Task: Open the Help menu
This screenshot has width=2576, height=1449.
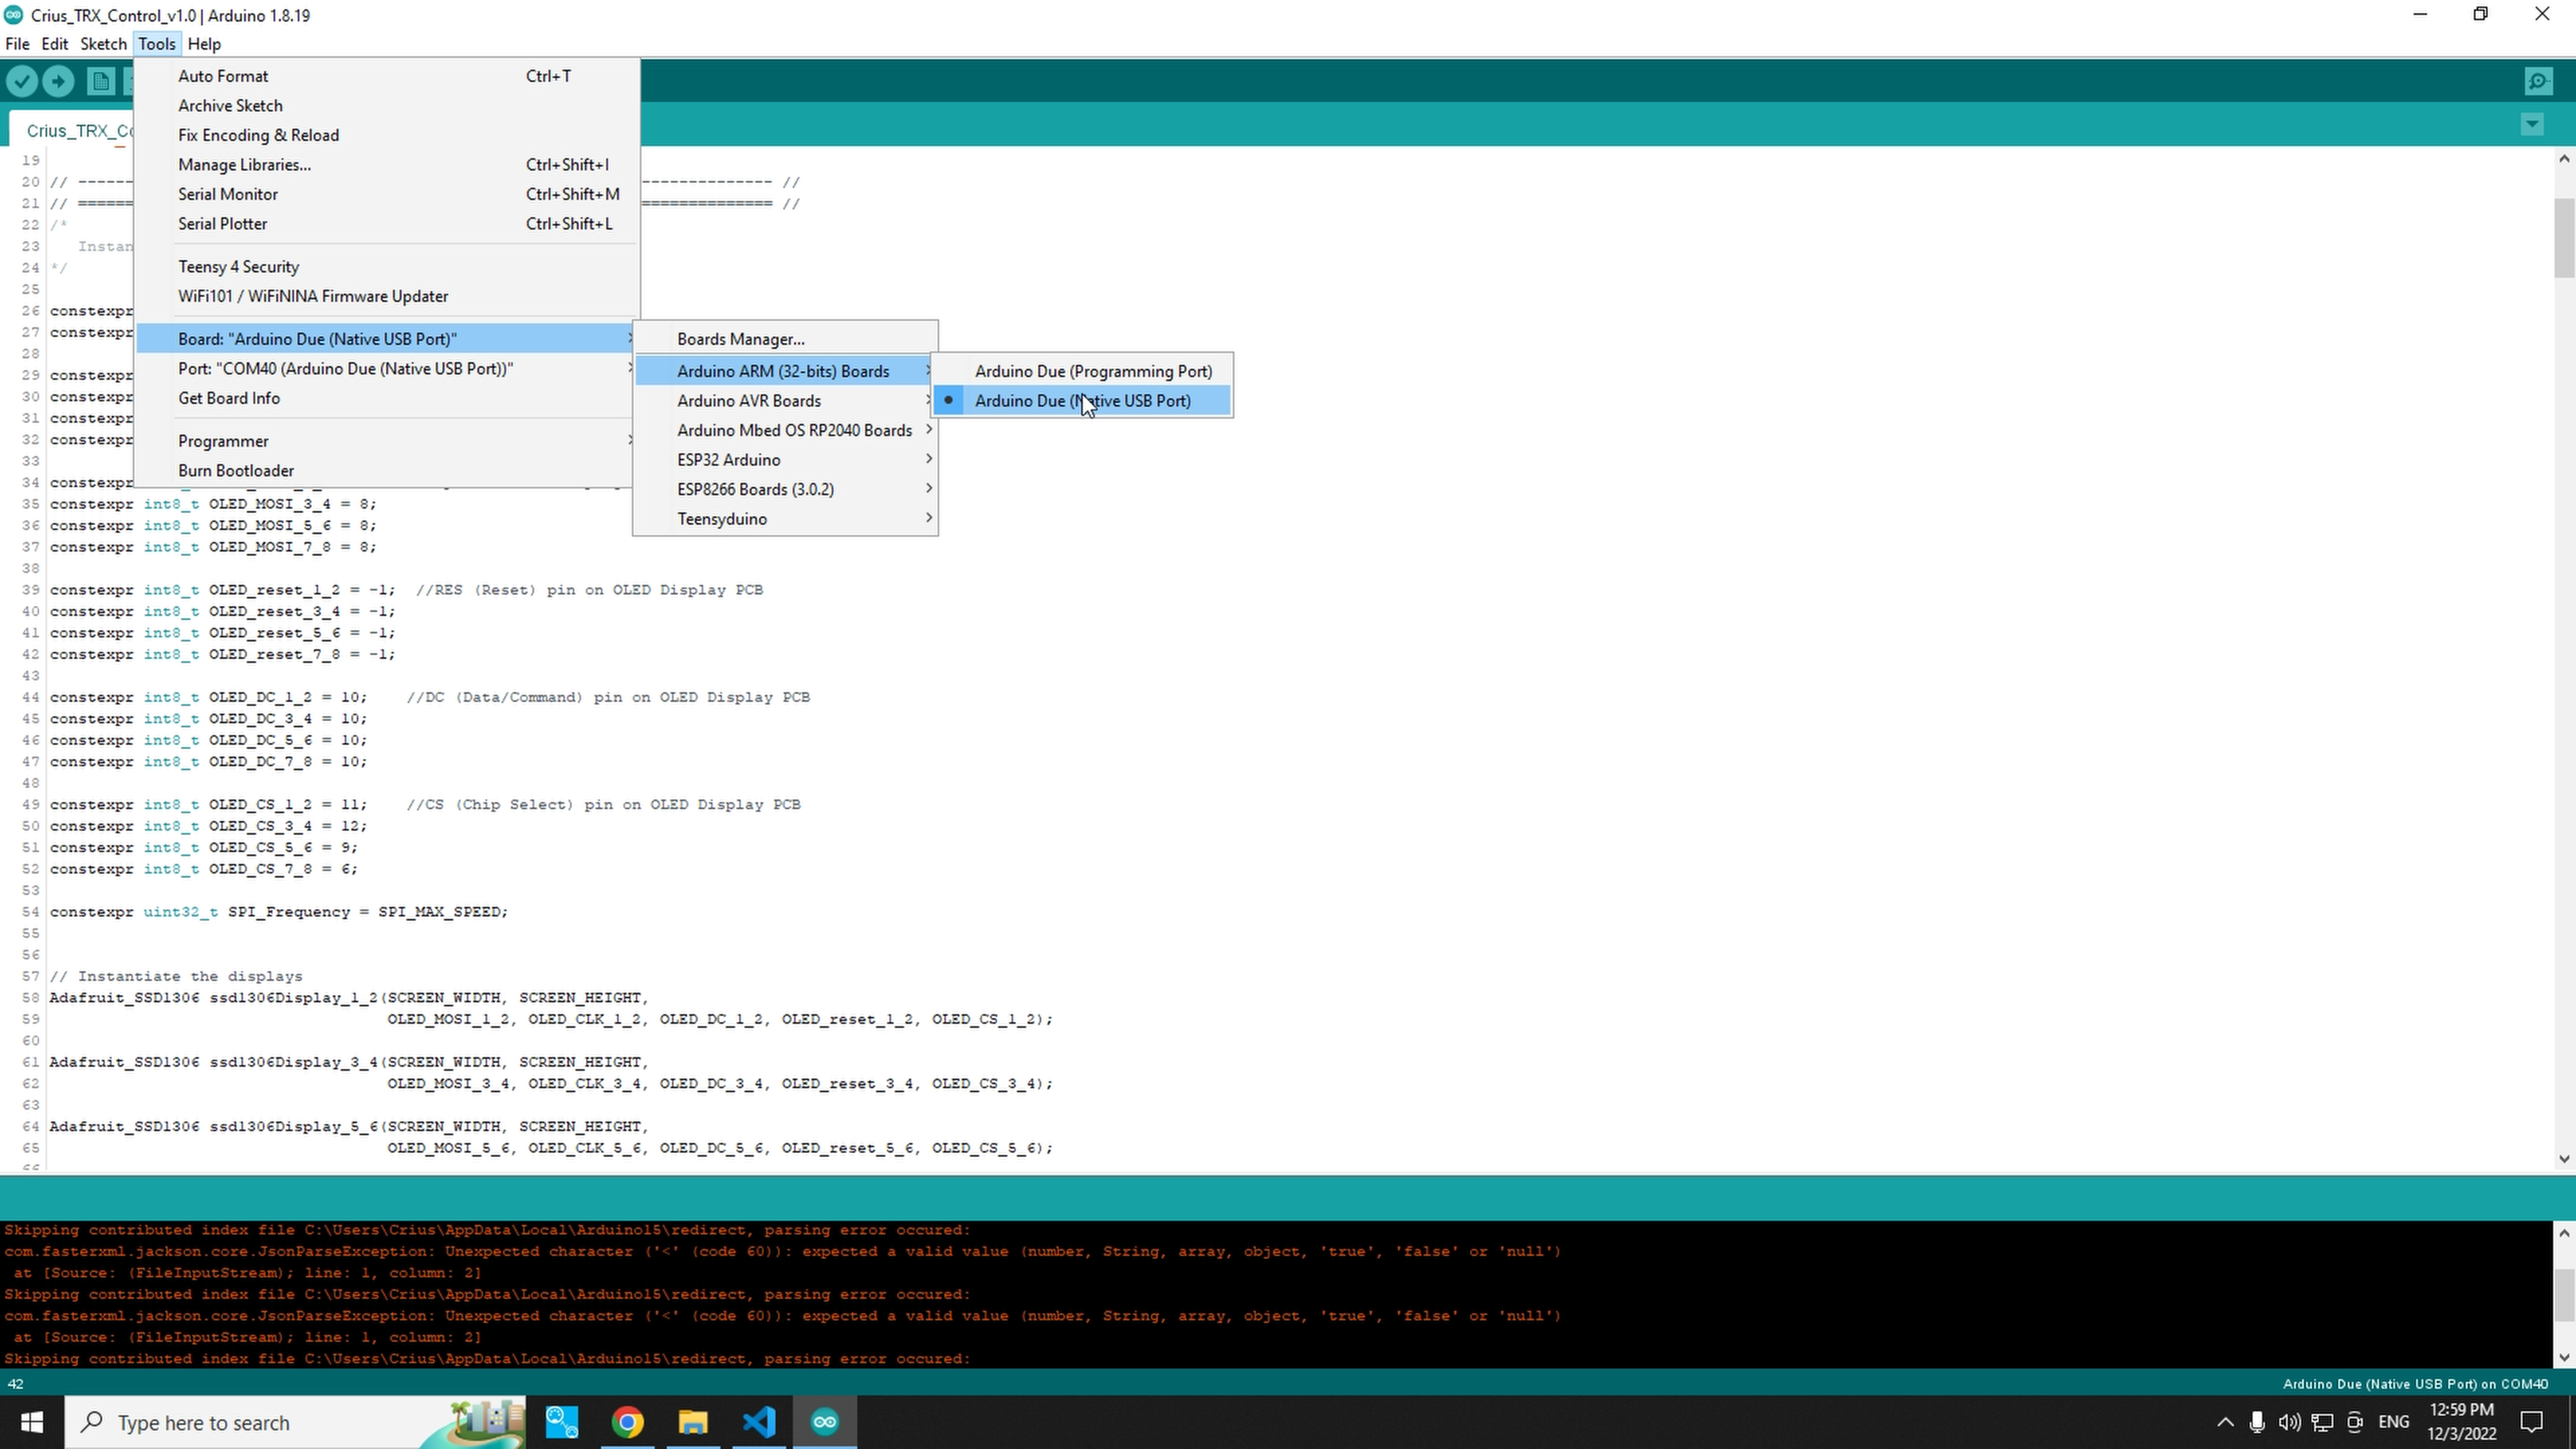Action: coord(204,43)
